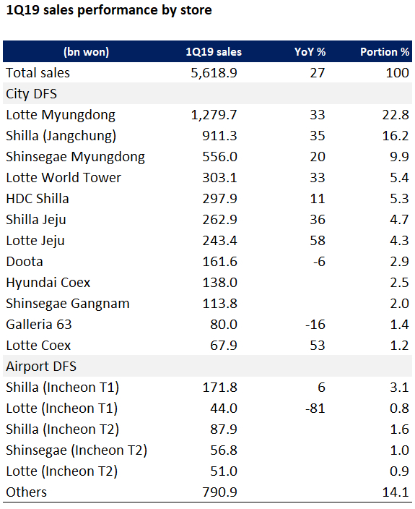This screenshot has height=509, width=415.
Task: Click the 'Lotte World Tower' sales value 303.1
Action: [220, 178]
